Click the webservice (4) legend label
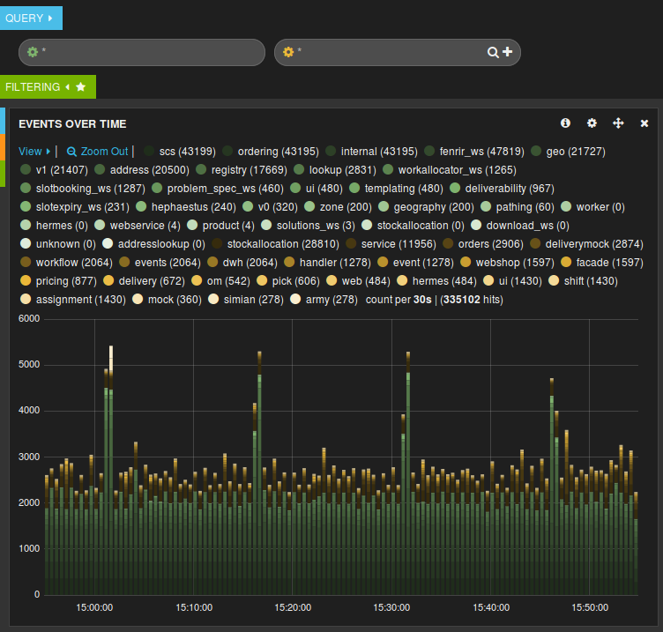The image size is (663, 632). (145, 226)
